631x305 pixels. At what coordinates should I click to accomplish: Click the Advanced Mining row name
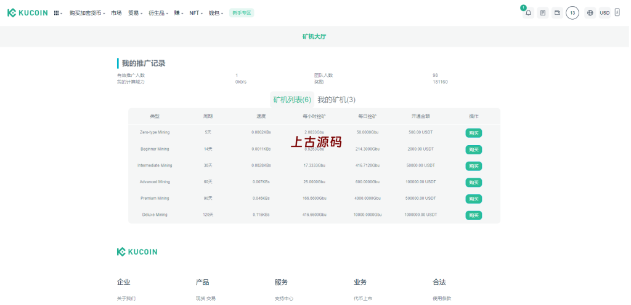pos(155,182)
